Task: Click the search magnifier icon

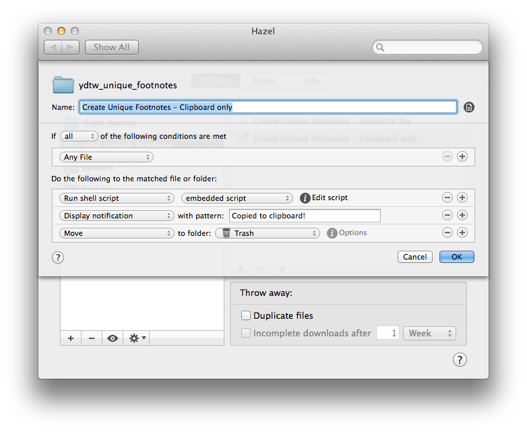Action: click(x=380, y=47)
